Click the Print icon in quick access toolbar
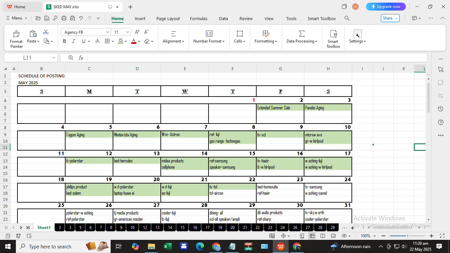This screenshot has width=450, height=253. [64, 18]
